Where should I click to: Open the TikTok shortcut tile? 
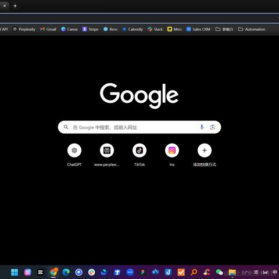click(139, 155)
